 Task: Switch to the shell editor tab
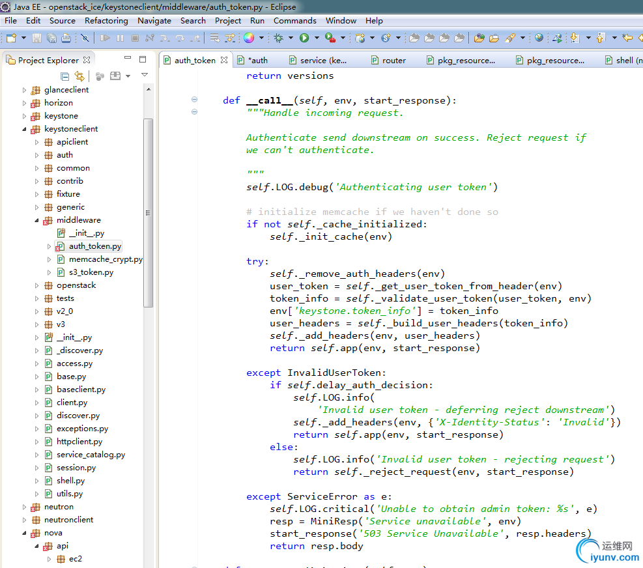tap(624, 61)
